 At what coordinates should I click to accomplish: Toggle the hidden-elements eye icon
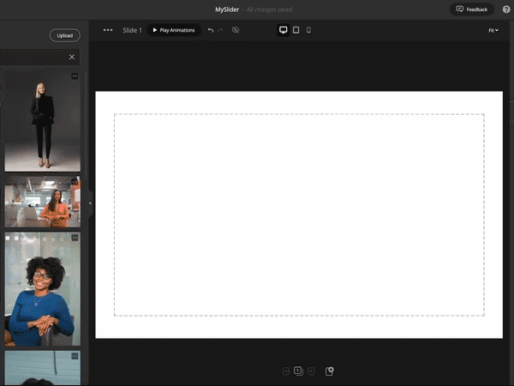(x=236, y=30)
